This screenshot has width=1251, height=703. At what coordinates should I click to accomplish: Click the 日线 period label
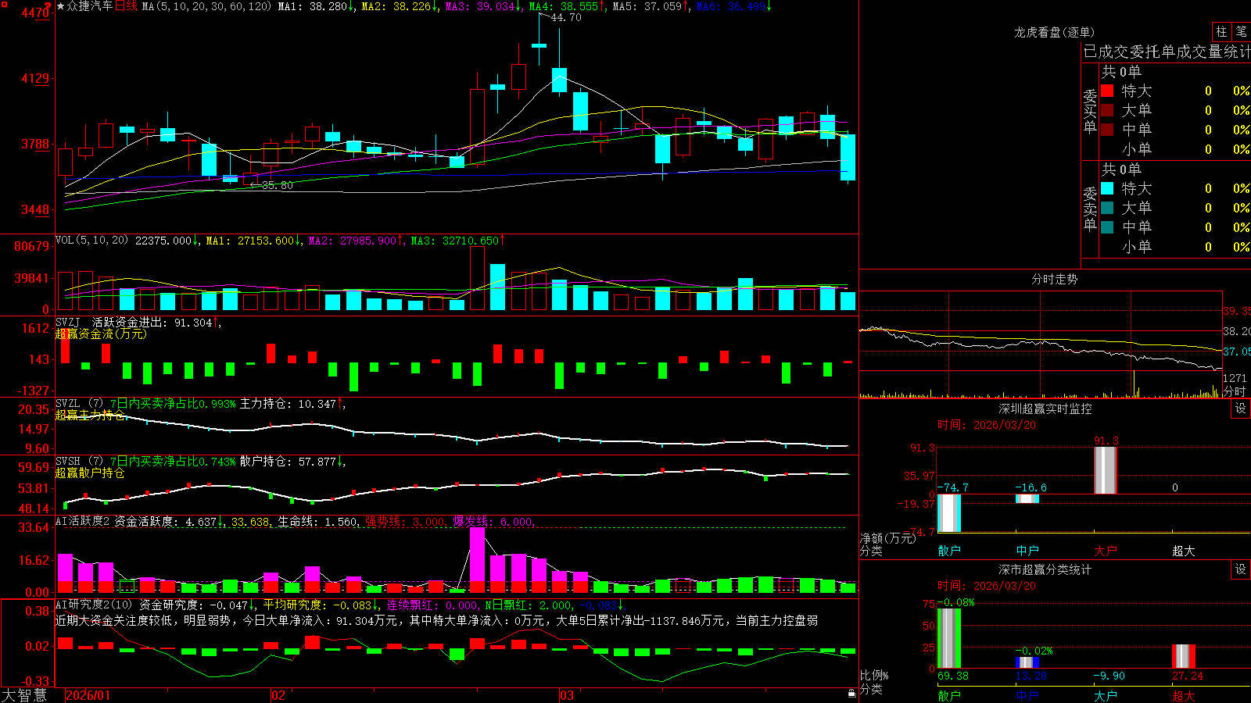pos(126,6)
